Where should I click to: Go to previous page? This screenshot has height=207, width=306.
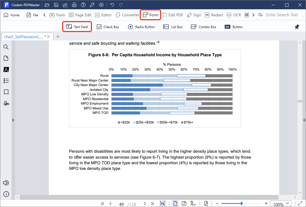coord(110,204)
